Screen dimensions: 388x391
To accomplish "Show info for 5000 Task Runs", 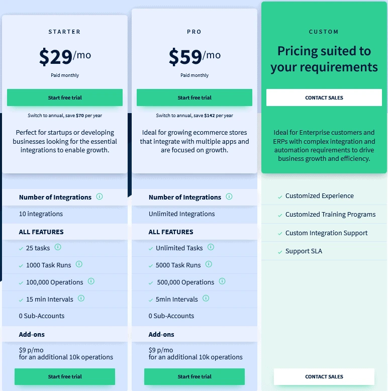I will (x=209, y=264).
